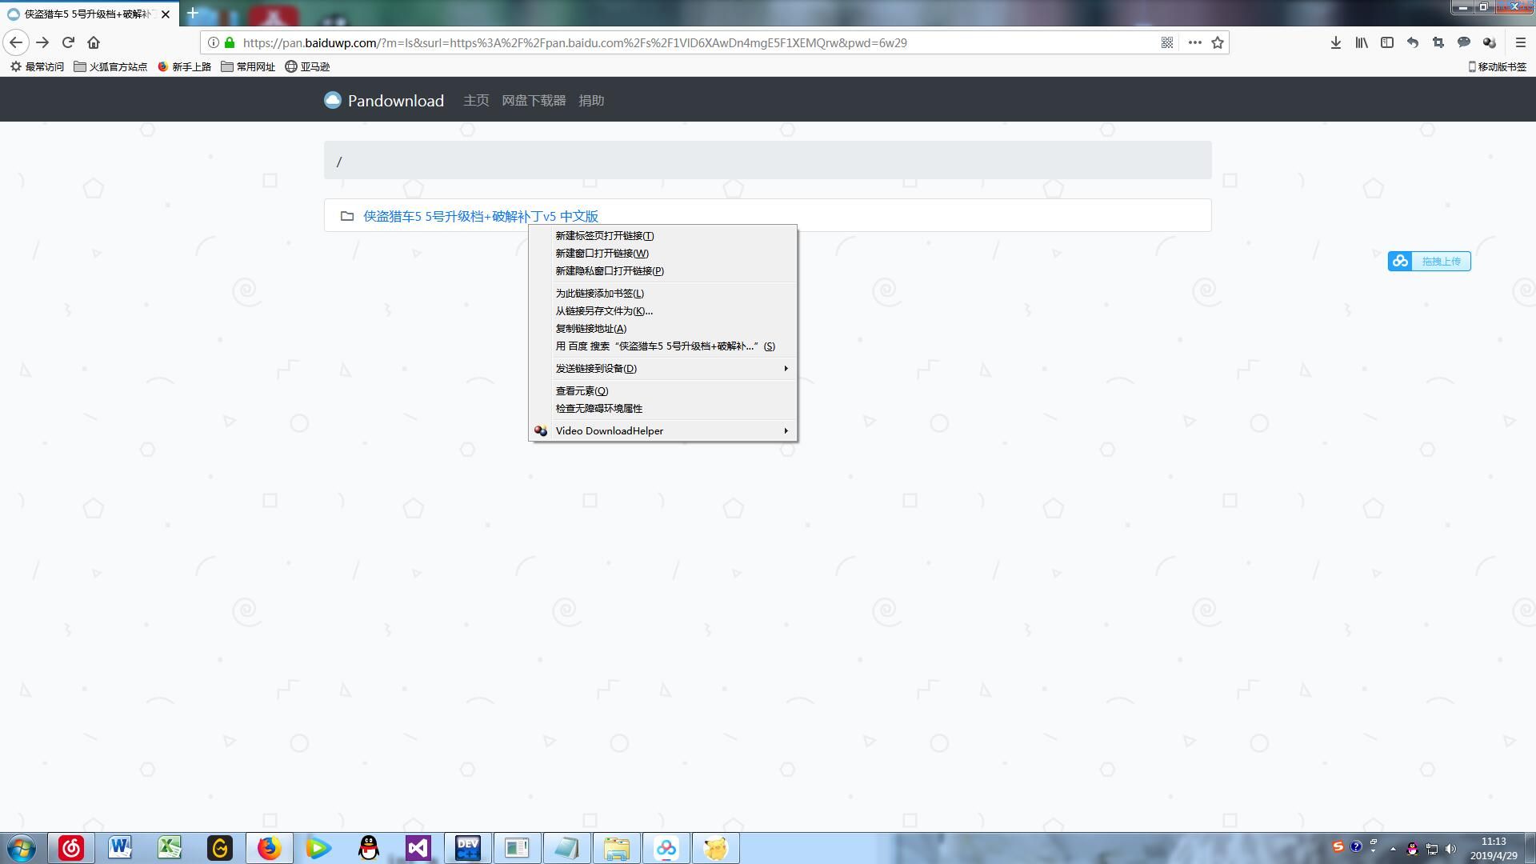Toggle sidebar view icon
This screenshot has height=864, width=1536.
click(x=1387, y=42)
